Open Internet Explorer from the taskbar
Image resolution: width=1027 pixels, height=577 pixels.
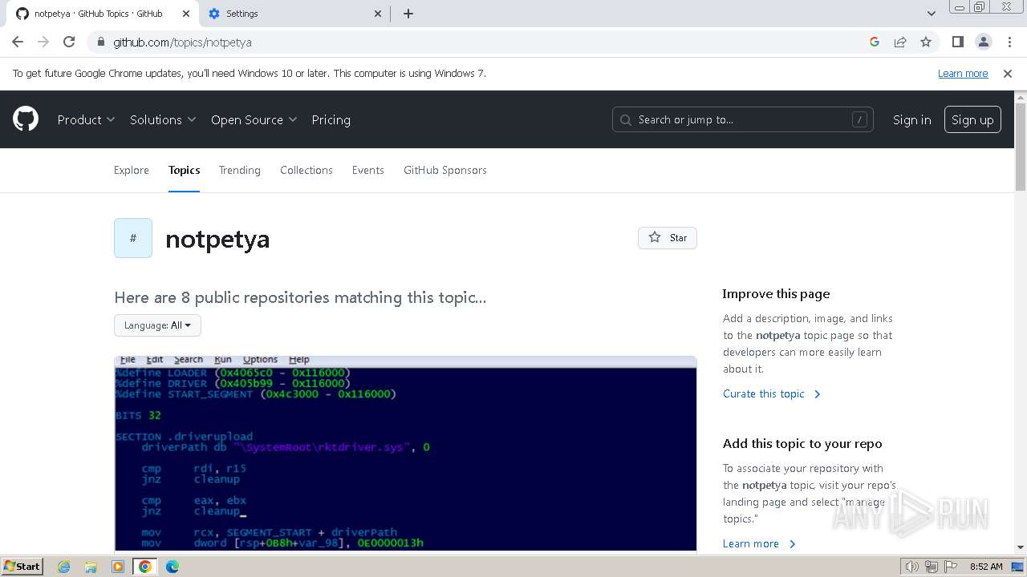tap(64, 567)
